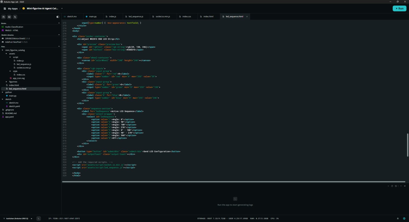
Task: Click the IP address status text
Action: [64, 218]
